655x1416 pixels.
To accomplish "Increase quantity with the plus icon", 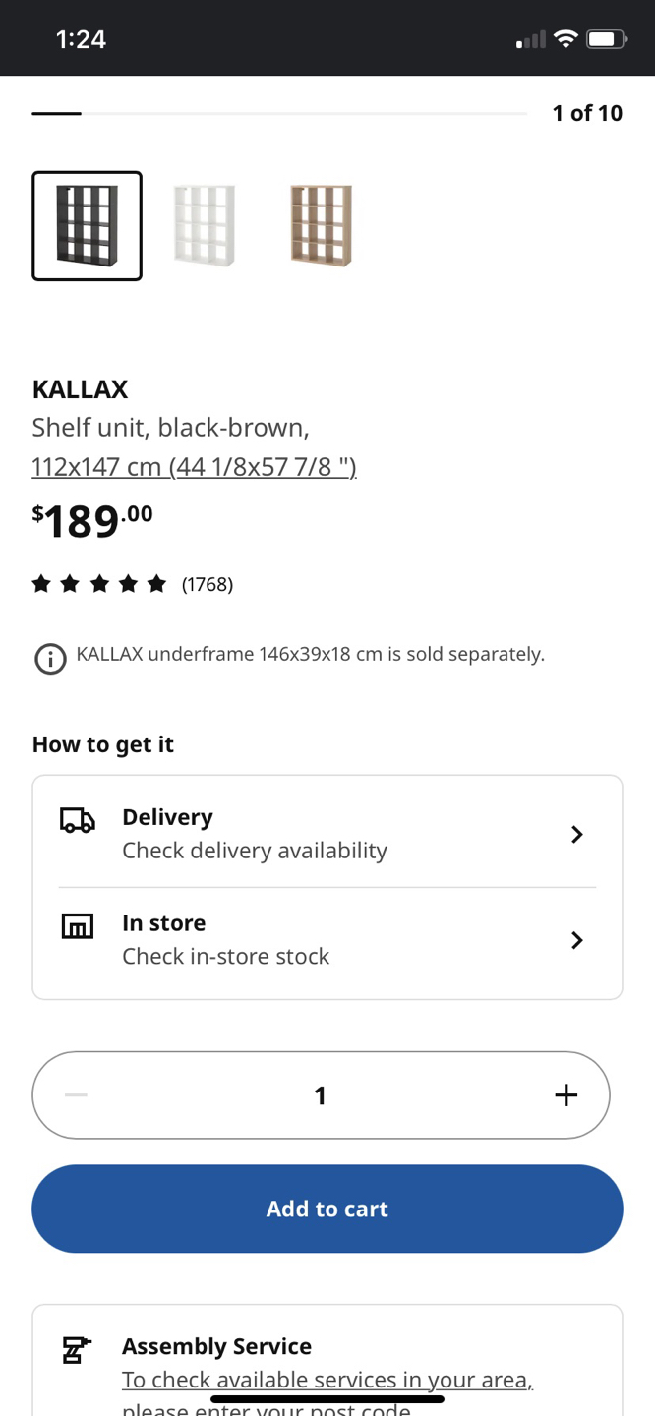I will 566,1095.
